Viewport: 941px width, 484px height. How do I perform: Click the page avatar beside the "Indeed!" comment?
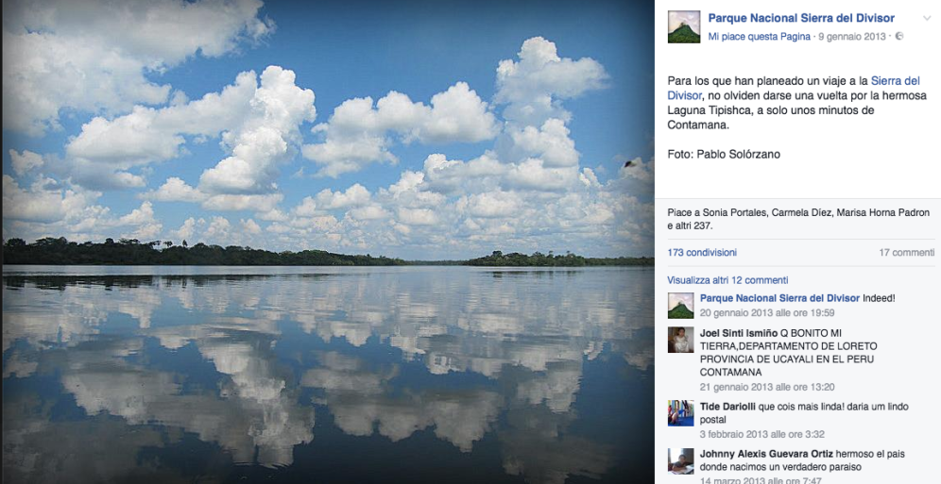[x=680, y=305]
